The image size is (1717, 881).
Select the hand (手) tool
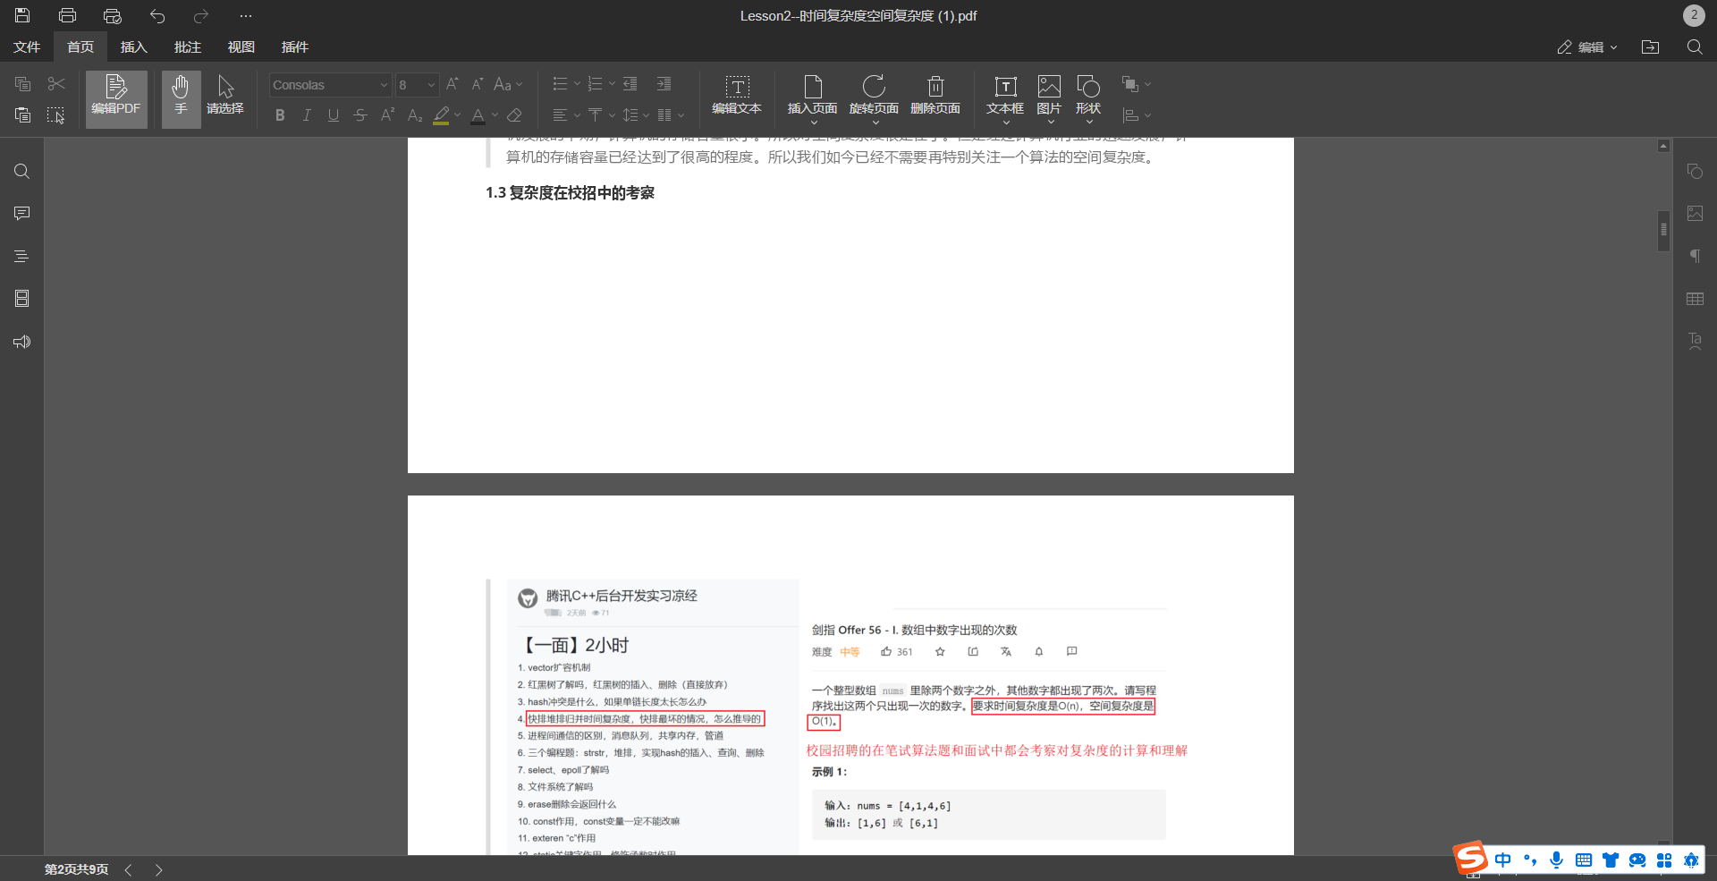coord(181,98)
